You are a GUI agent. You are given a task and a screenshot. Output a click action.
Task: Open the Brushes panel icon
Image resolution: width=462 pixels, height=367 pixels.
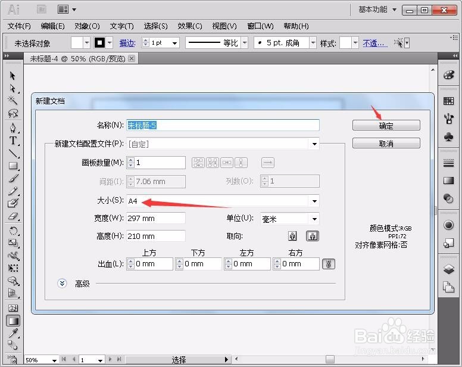click(448, 119)
